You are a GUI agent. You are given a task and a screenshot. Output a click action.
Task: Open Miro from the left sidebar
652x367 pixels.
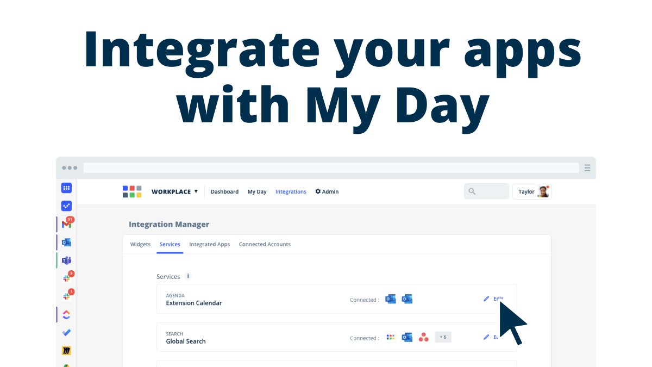pos(66,350)
